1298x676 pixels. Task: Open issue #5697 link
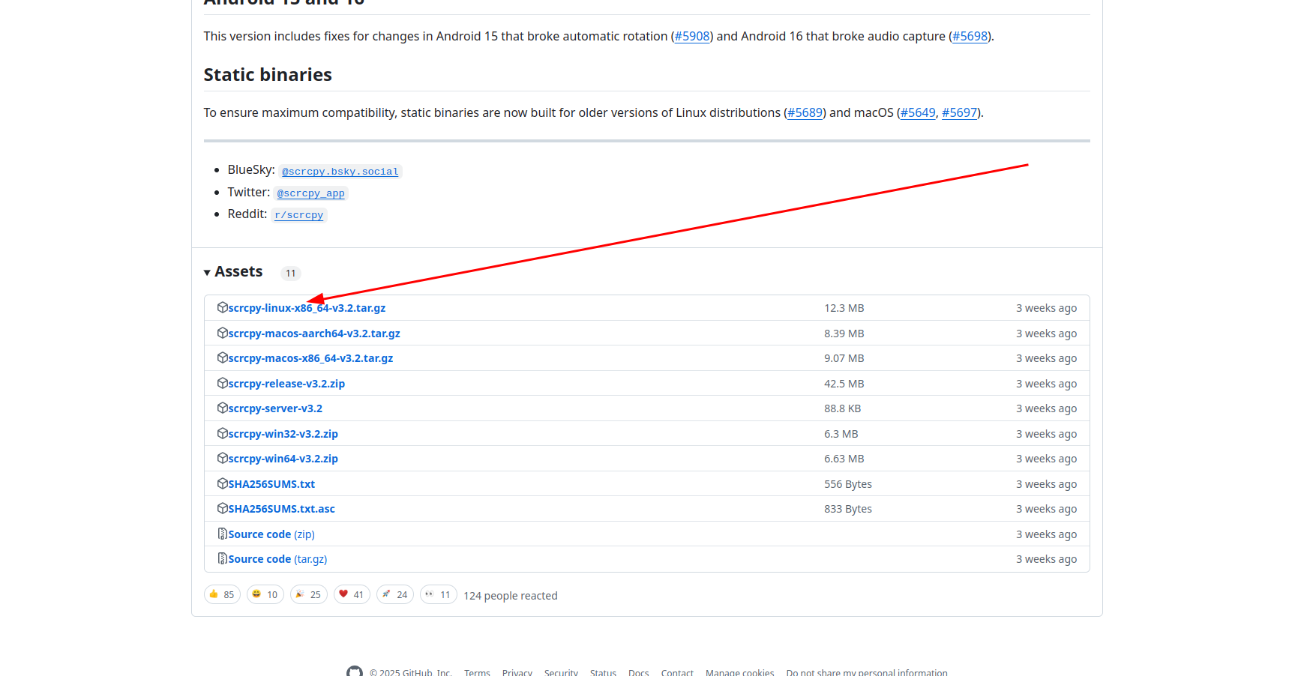coord(960,112)
